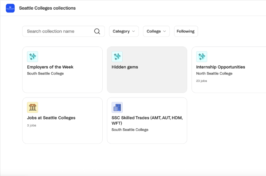Open the Internship Opportunities collection title
266x176 pixels.
coord(221,67)
